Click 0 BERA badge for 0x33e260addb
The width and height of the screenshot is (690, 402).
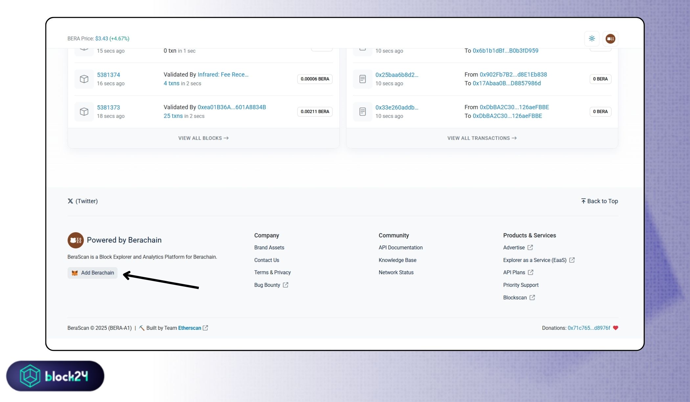(x=600, y=112)
